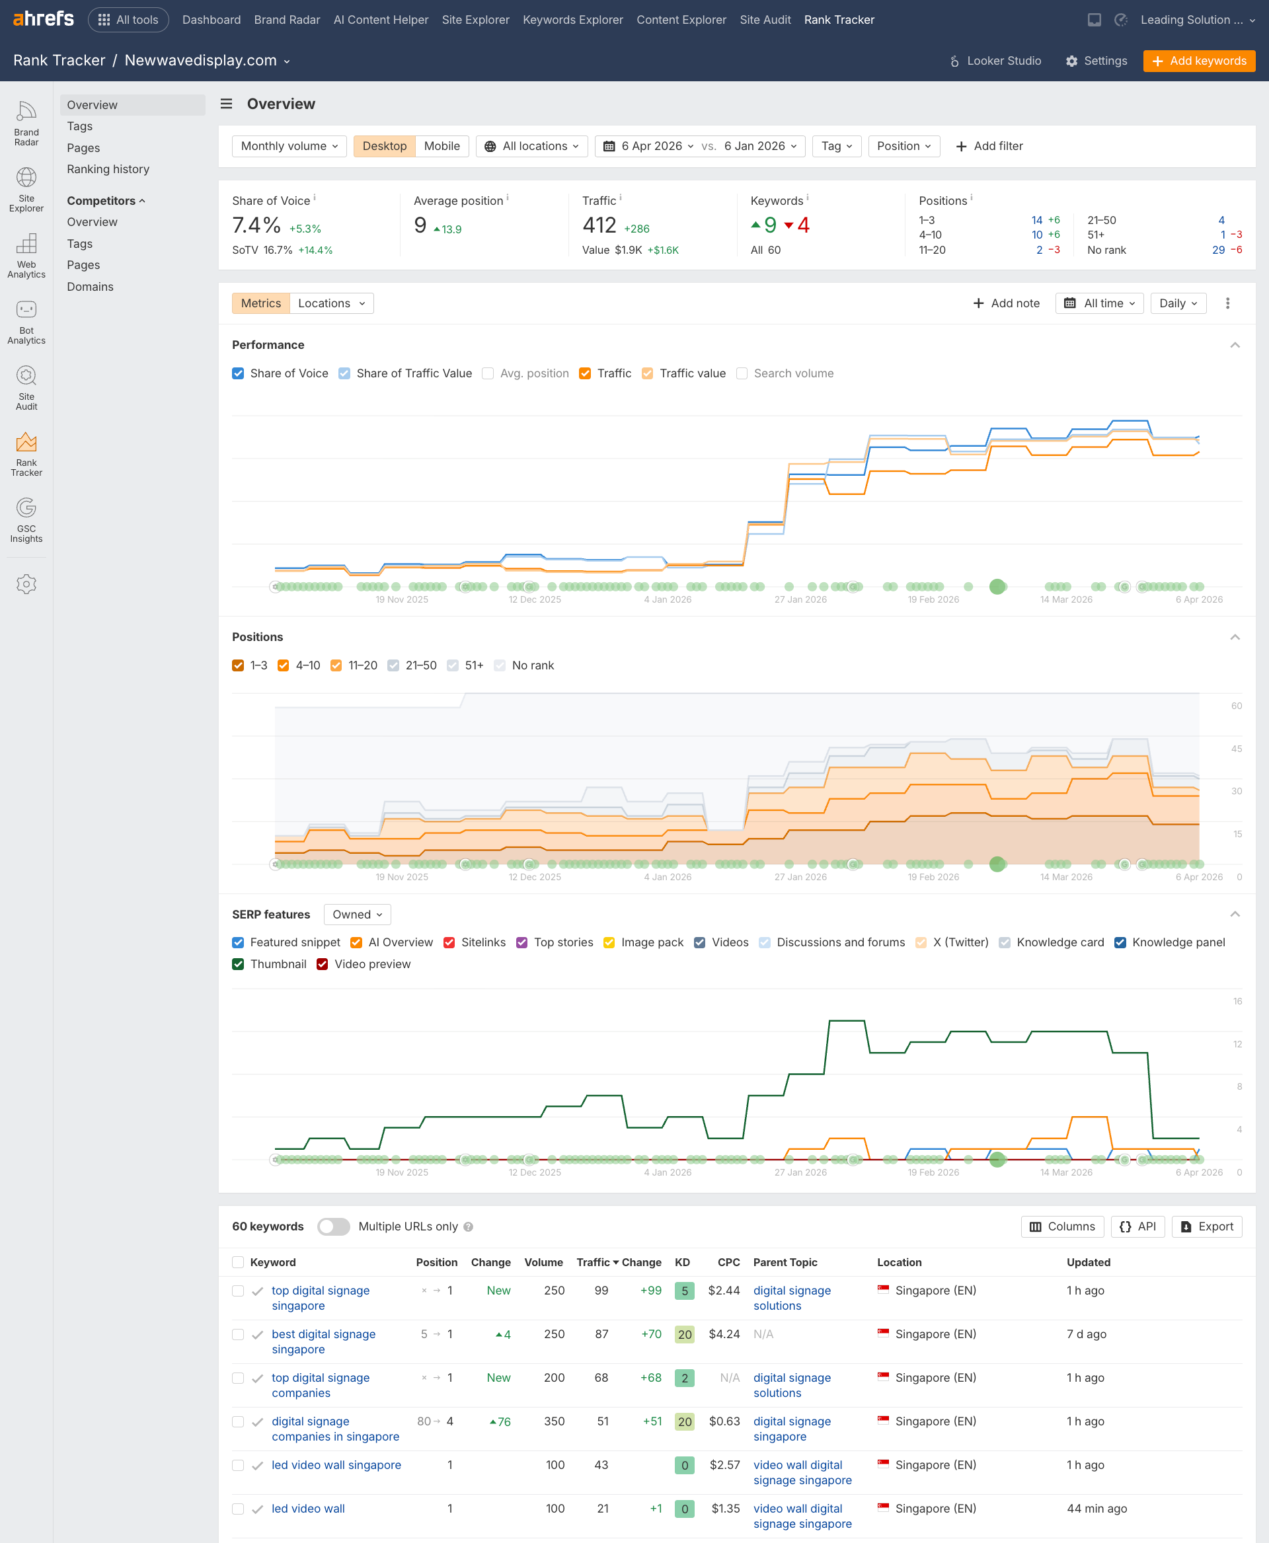The width and height of the screenshot is (1269, 1543).
Task: Open Site Explorer sidebar icon
Action: coord(26,189)
